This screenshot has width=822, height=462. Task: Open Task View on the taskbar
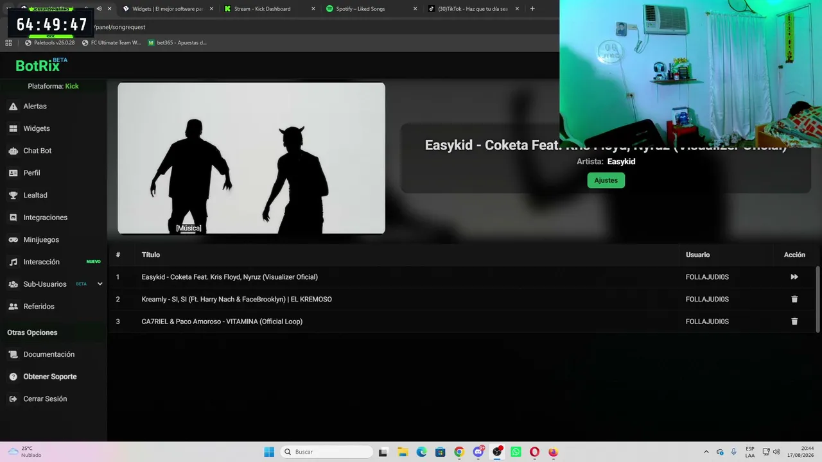click(x=383, y=452)
